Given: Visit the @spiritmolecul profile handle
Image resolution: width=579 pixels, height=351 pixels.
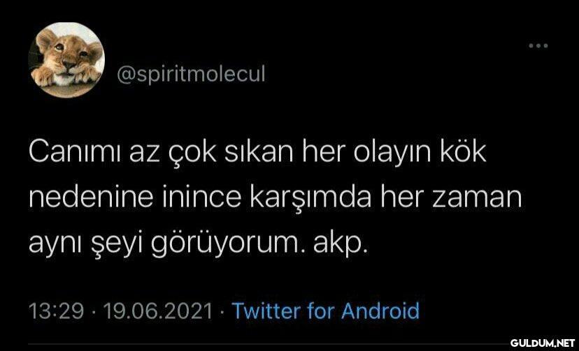Looking at the screenshot, I should (191, 75).
